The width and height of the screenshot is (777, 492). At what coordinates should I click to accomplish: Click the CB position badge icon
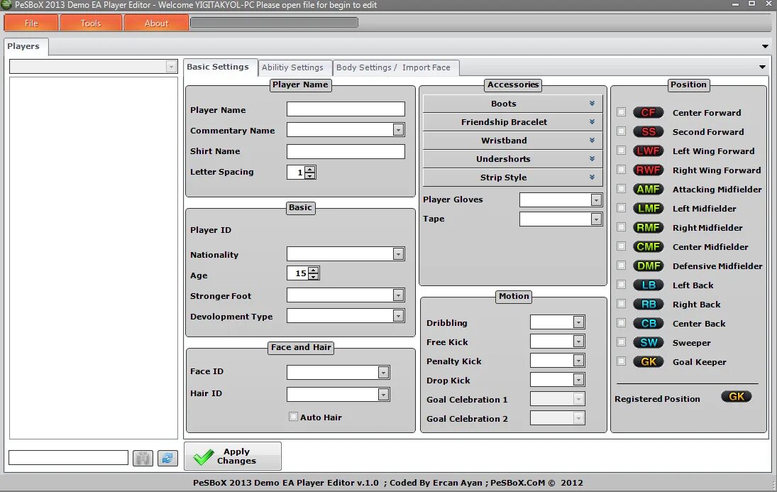pos(648,323)
